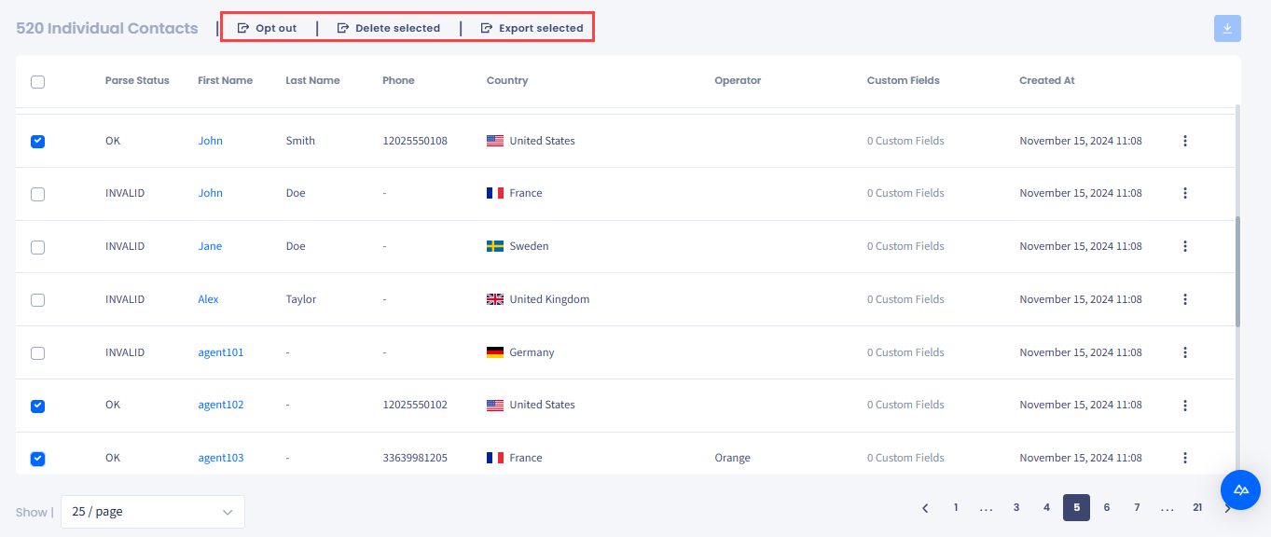Viewport: 1271px width, 537px height.
Task: Click the Operator column header
Action: [738, 80]
